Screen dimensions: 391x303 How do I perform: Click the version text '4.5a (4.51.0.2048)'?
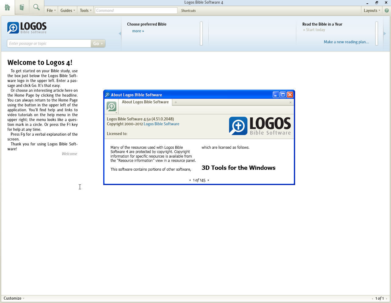[159, 119]
